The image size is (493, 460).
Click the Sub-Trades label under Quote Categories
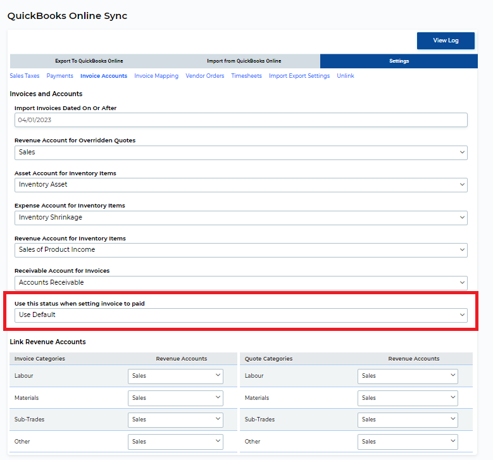259,420
